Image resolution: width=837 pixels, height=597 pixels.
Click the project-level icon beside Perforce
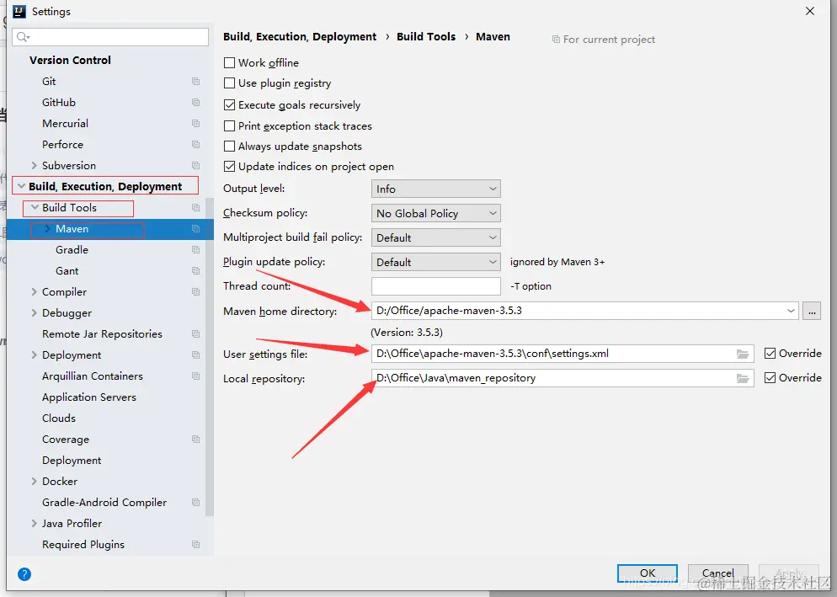[x=195, y=145]
